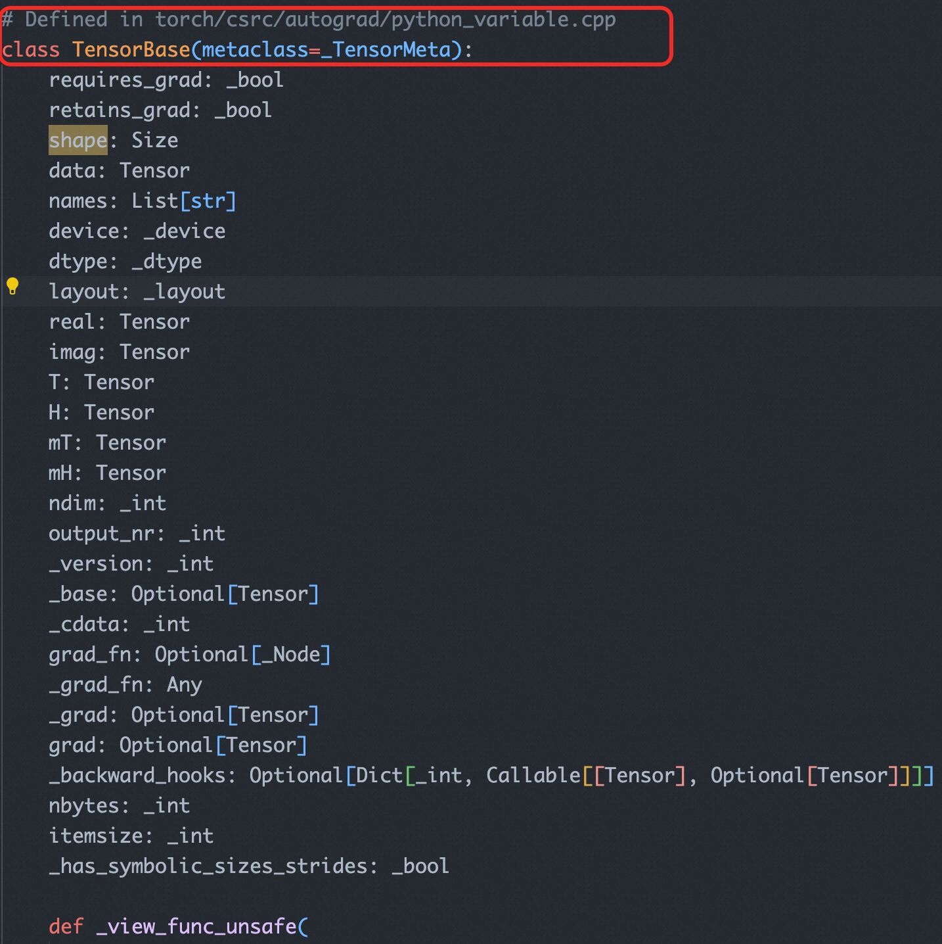Click the highlighted 'shape' attribute

pos(78,140)
